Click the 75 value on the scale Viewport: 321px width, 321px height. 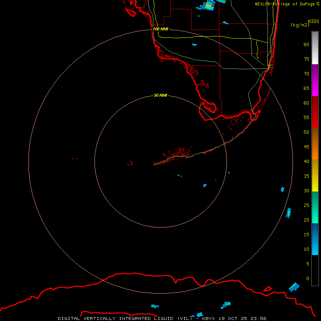coord(306,59)
